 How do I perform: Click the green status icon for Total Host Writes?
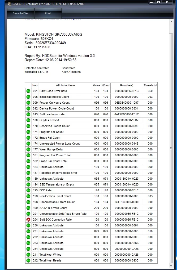pyautogui.click(x=28, y=255)
